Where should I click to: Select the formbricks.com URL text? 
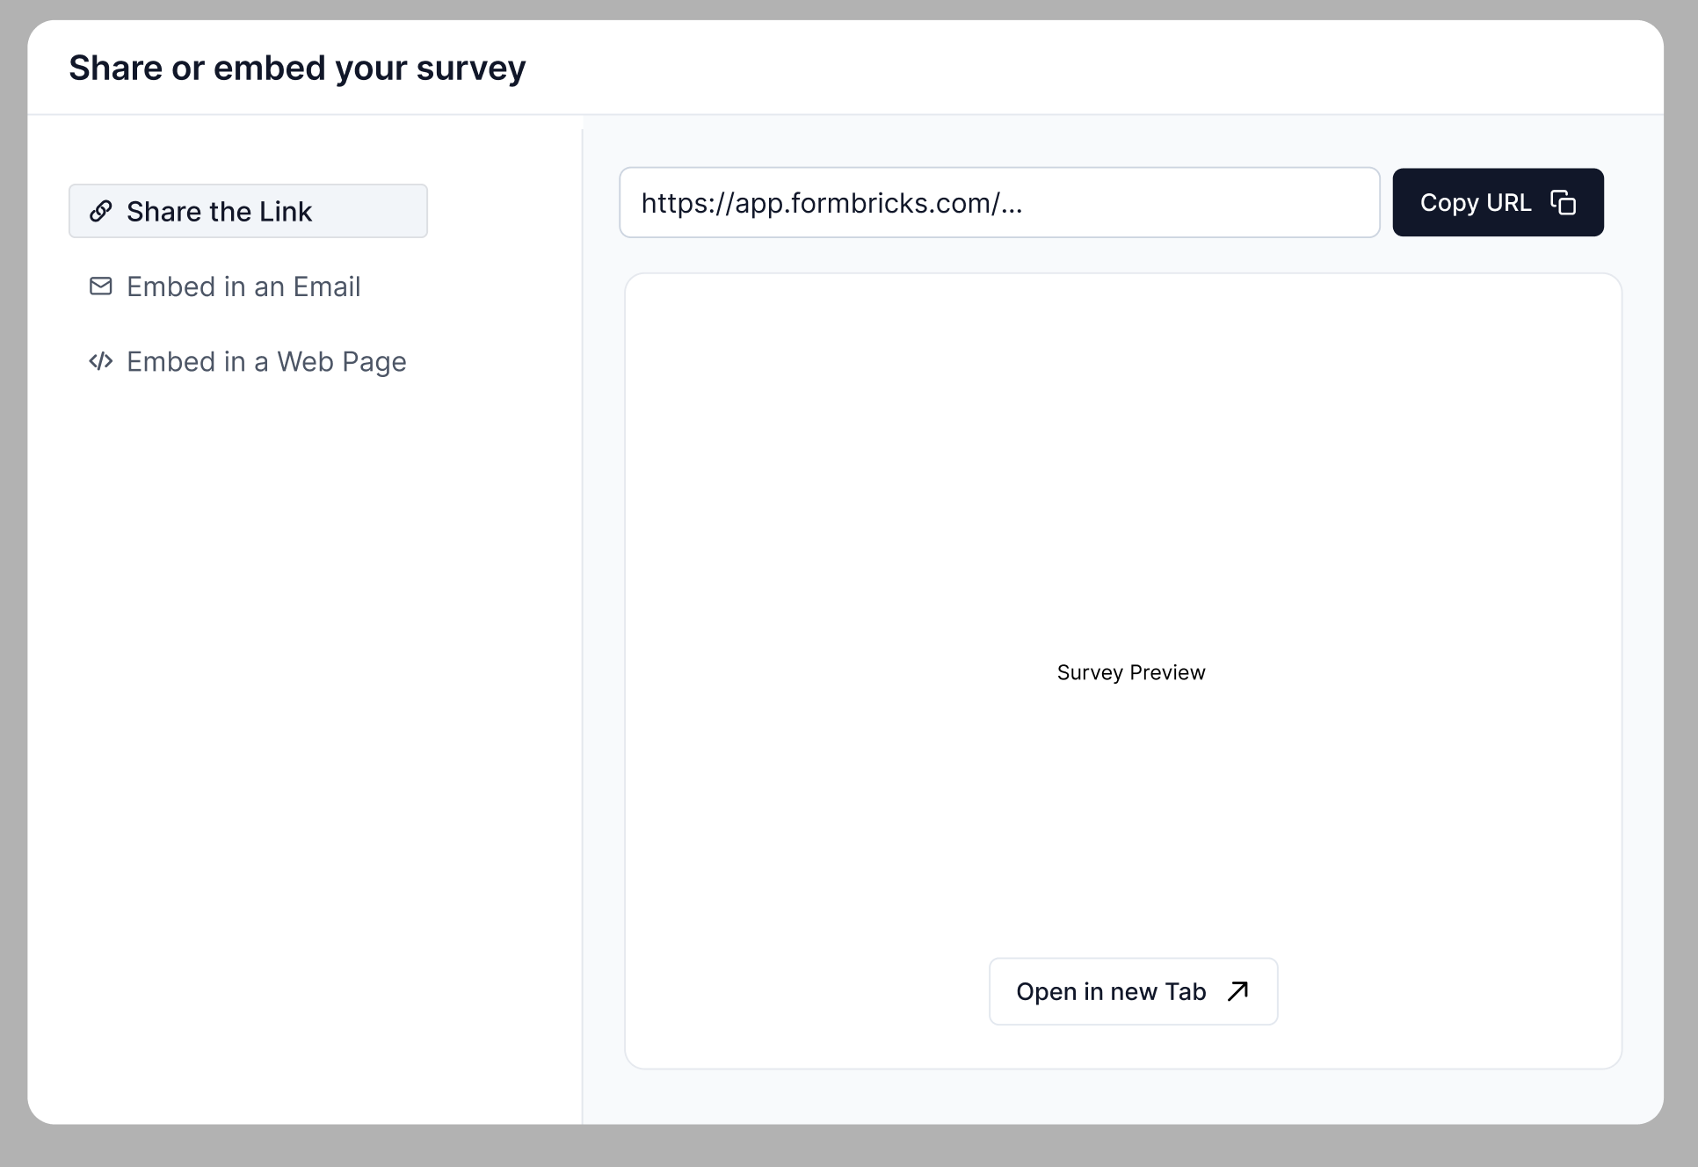click(x=831, y=202)
